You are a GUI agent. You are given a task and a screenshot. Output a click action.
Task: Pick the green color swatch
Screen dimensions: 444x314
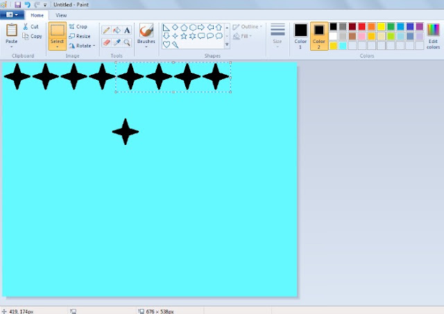tap(391, 26)
